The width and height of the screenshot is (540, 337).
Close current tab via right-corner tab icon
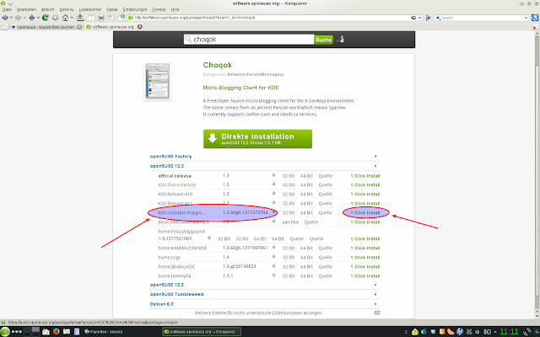[536, 27]
